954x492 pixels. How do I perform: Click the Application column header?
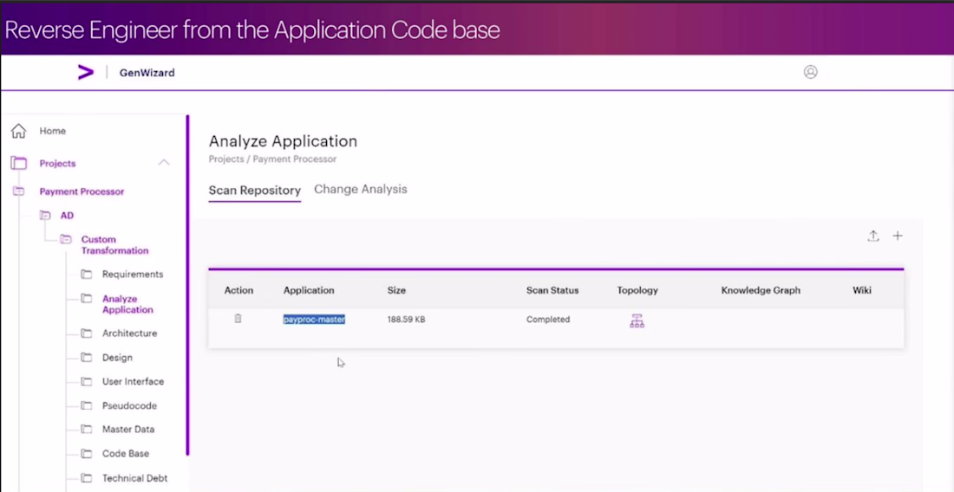click(309, 290)
